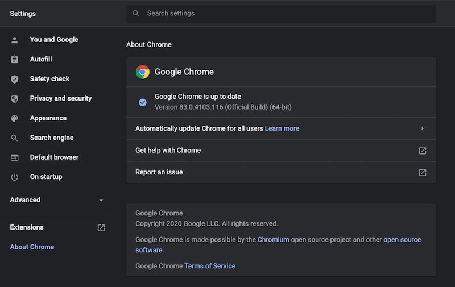Click the On startup power icon
This screenshot has height=287, width=455.
[15, 177]
